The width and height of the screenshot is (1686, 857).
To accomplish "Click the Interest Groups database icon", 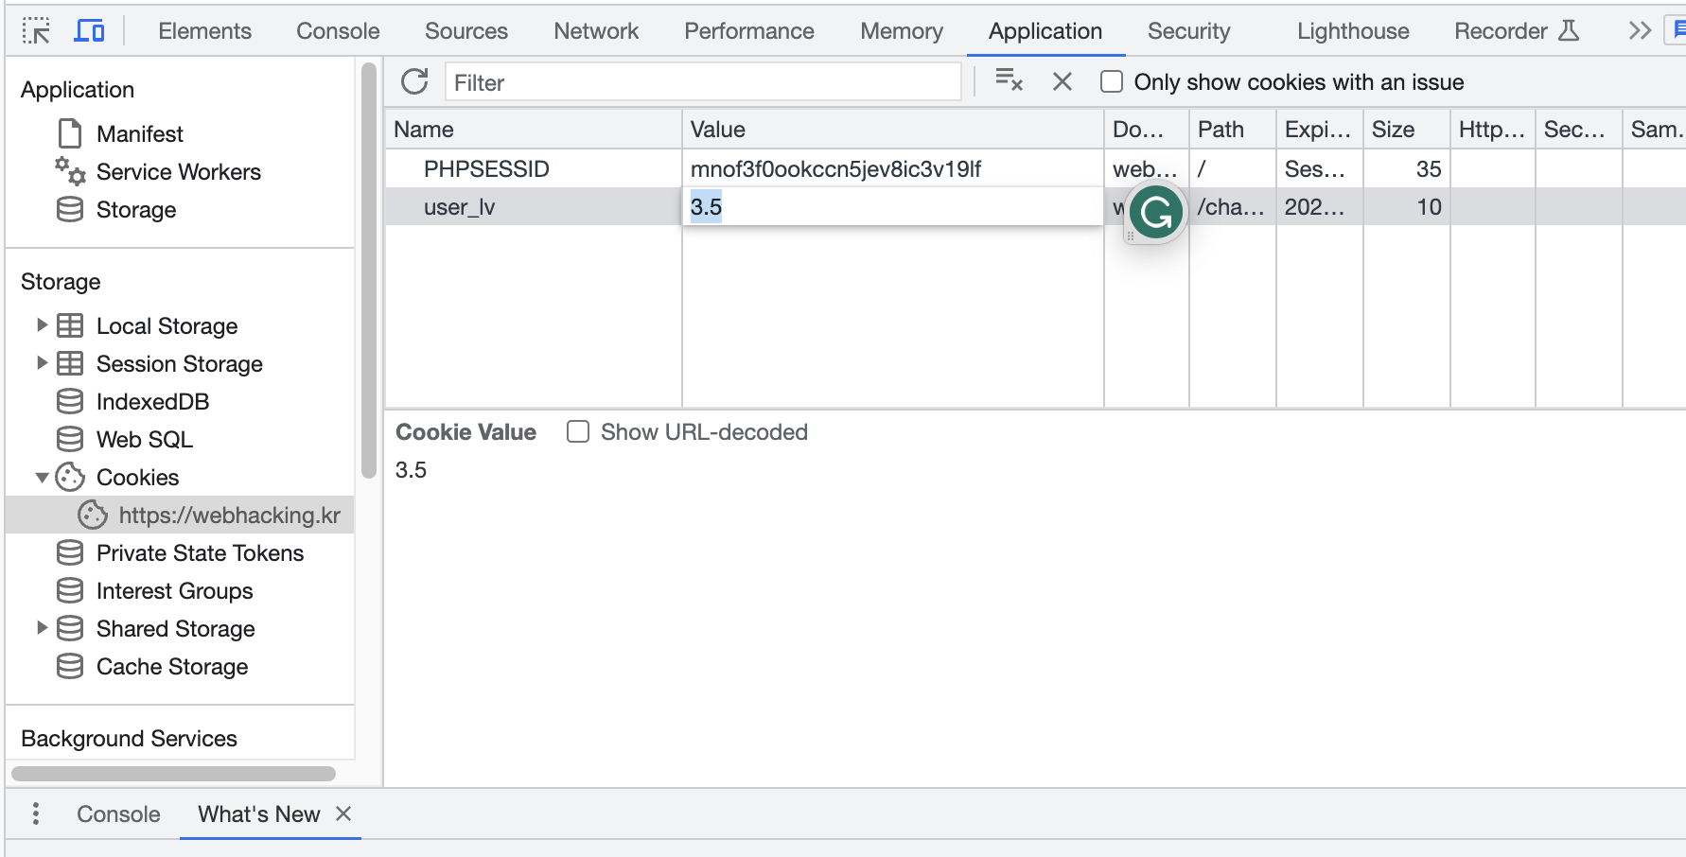I will click(x=70, y=590).
